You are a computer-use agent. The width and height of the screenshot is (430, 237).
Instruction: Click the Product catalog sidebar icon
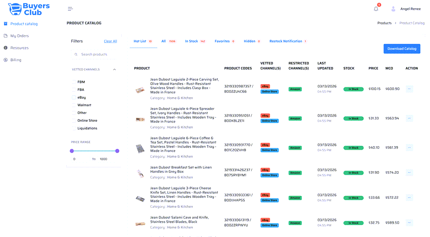click(6, 24)
